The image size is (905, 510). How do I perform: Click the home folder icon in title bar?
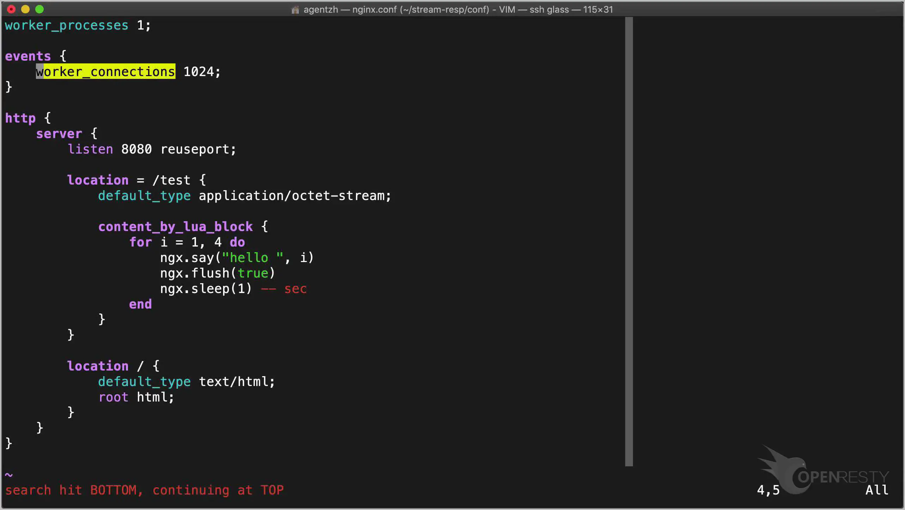click(x=295, y=10)
